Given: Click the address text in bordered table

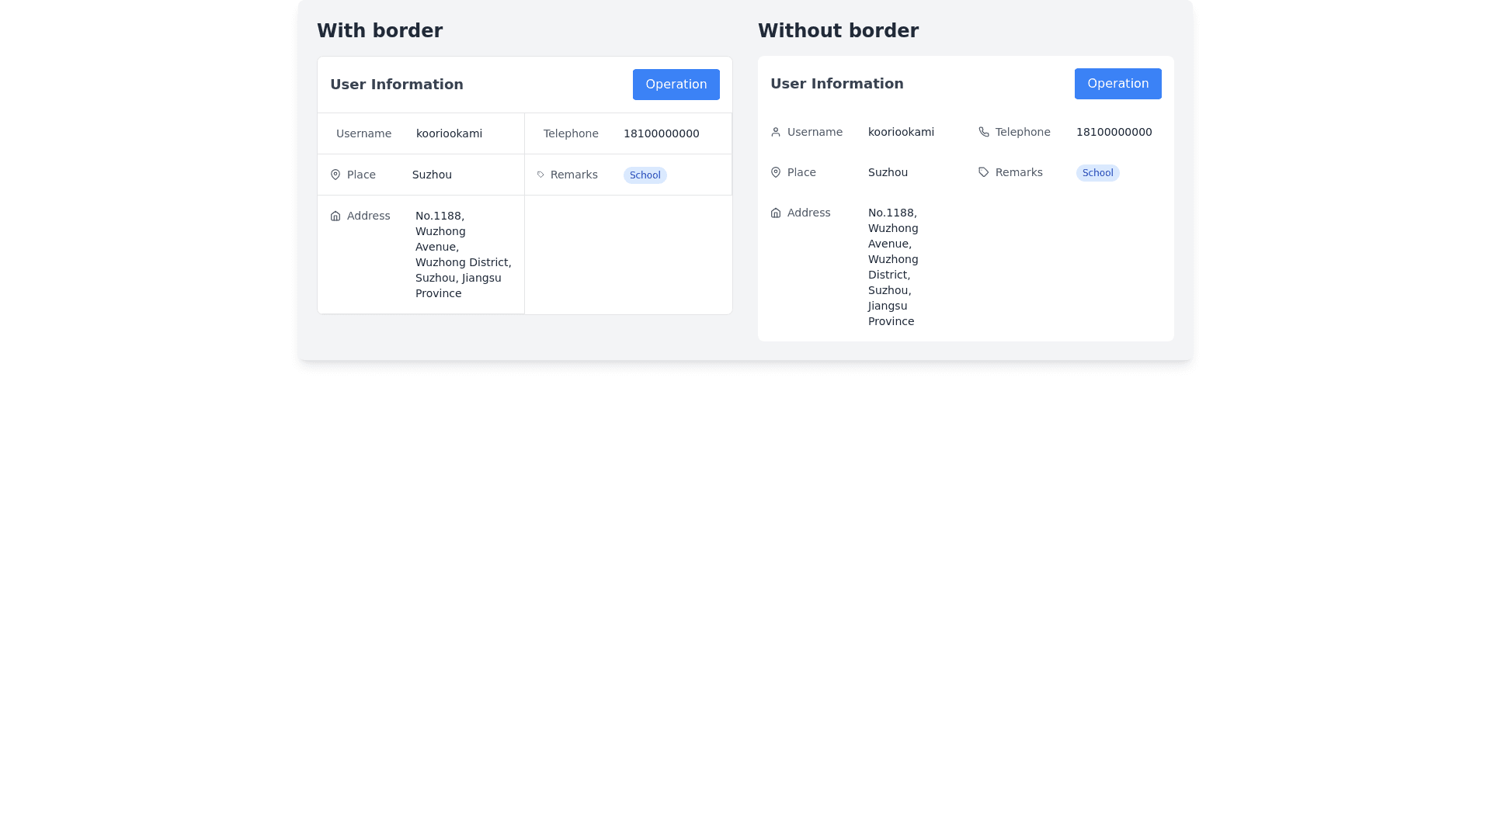Looking at the screenshot, I should coord(462,255).
